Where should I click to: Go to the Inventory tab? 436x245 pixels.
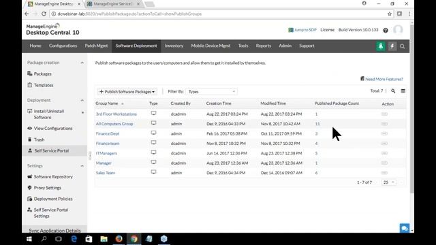(174, 46)
